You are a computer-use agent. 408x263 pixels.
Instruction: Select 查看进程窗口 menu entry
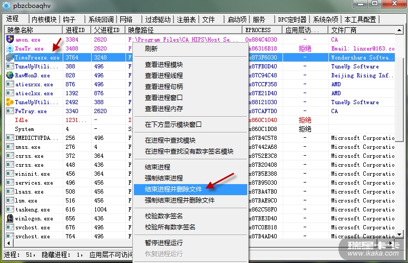click(190, 98)
